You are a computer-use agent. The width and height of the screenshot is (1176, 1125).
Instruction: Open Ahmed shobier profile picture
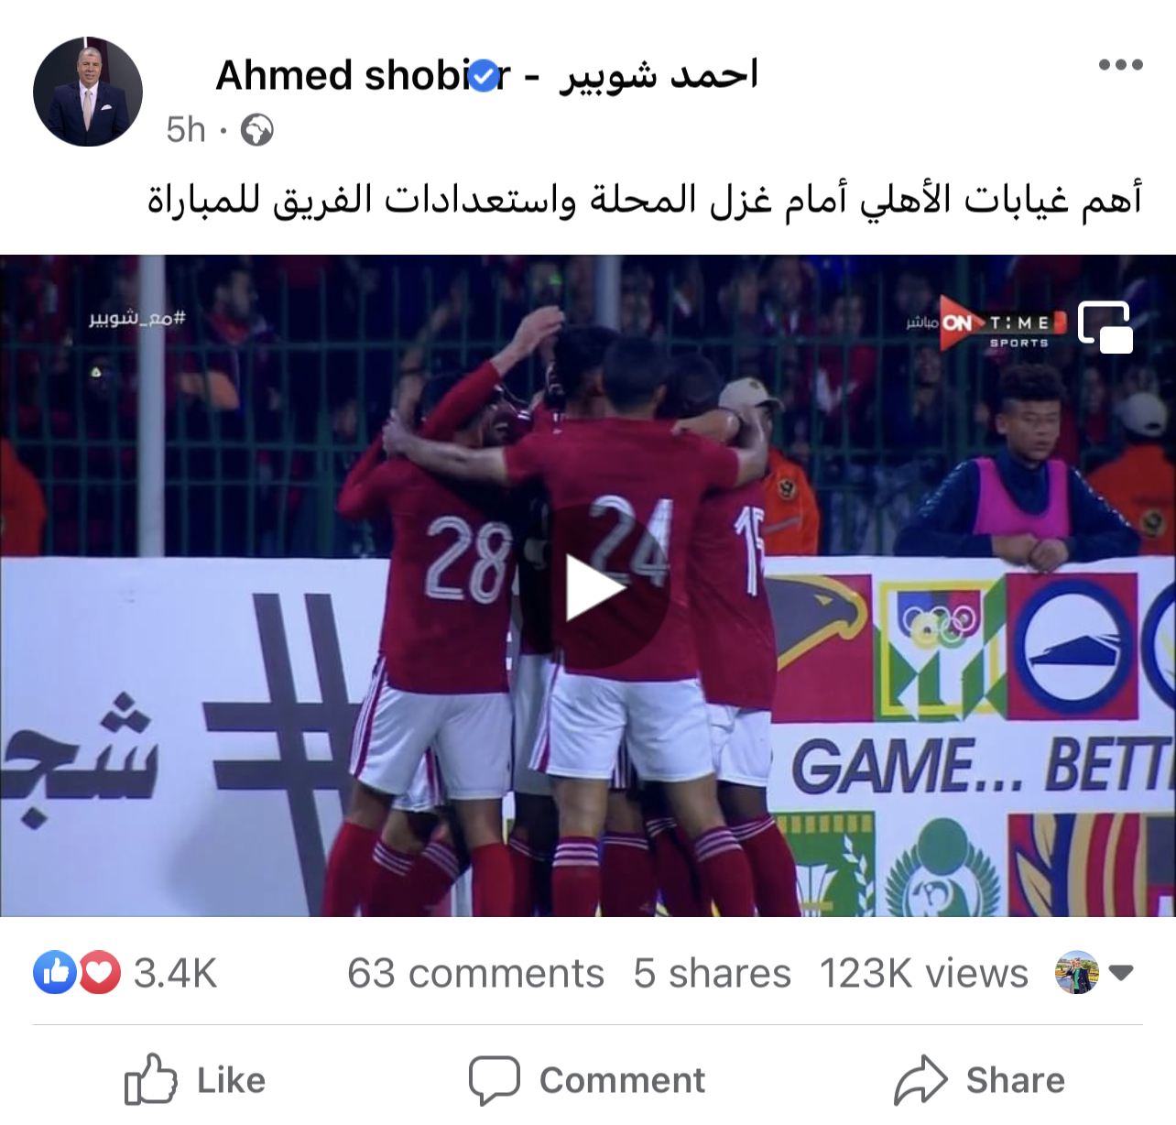[88, 92]
